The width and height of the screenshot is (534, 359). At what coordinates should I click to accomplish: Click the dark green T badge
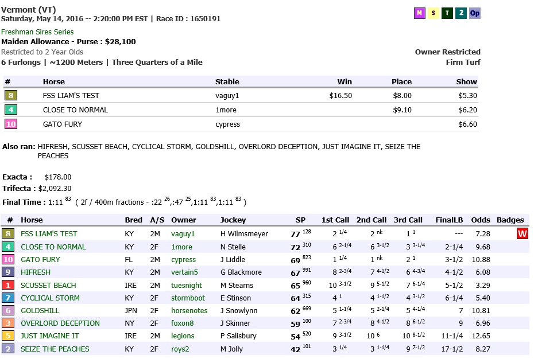447,14
